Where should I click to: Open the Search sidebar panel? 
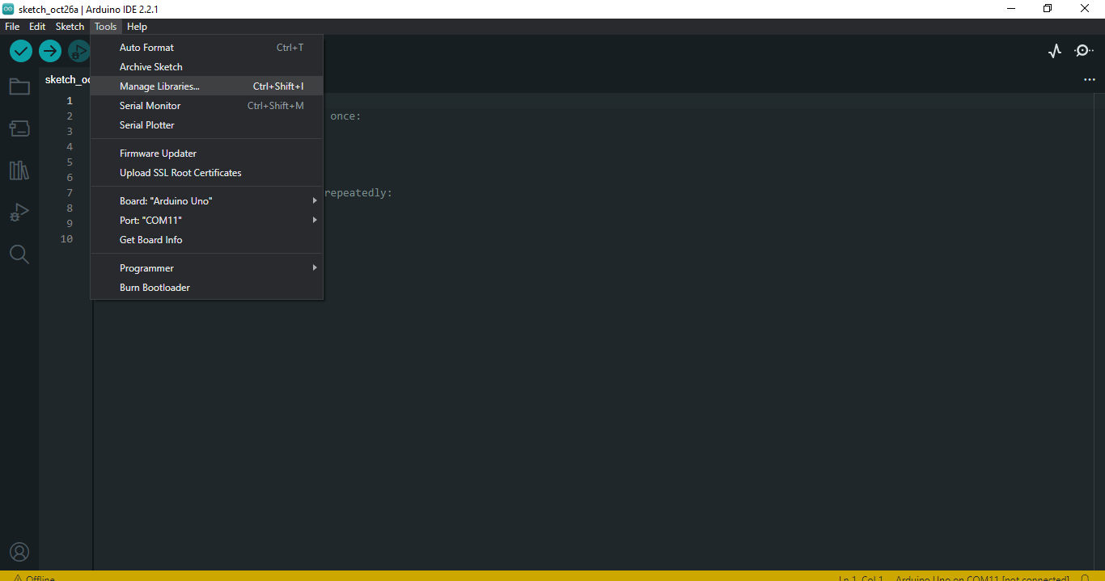click(x=19, y=254)
